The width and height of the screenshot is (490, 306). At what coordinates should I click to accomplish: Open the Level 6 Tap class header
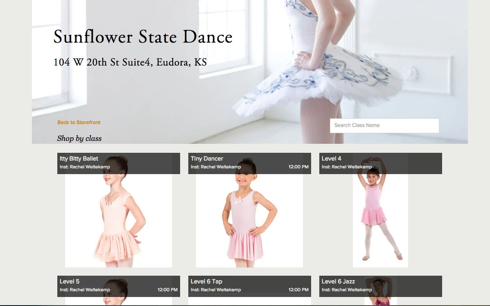tap(249, 286)
